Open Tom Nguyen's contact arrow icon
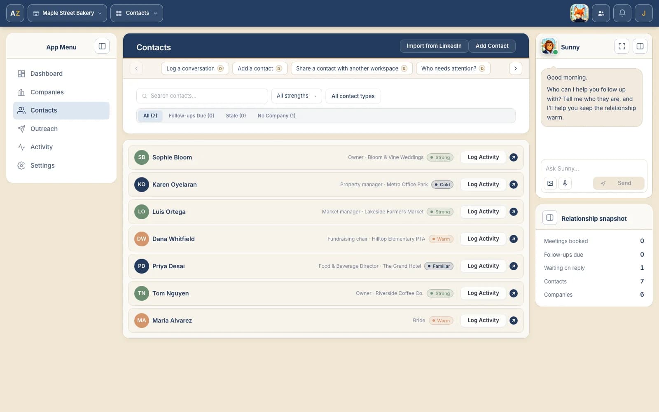Viewport: 659px width, 412px height. click(x=514, y=293)
